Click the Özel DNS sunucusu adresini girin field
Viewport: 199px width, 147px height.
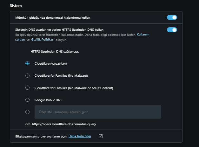98,112
